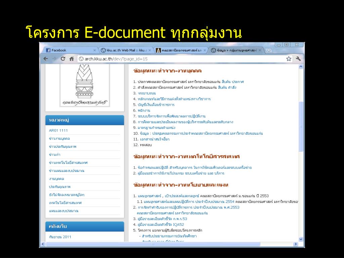Click the vertical scrollbar thumb
The height and width of the screenshot is (258, 344).
click(301, 126)
